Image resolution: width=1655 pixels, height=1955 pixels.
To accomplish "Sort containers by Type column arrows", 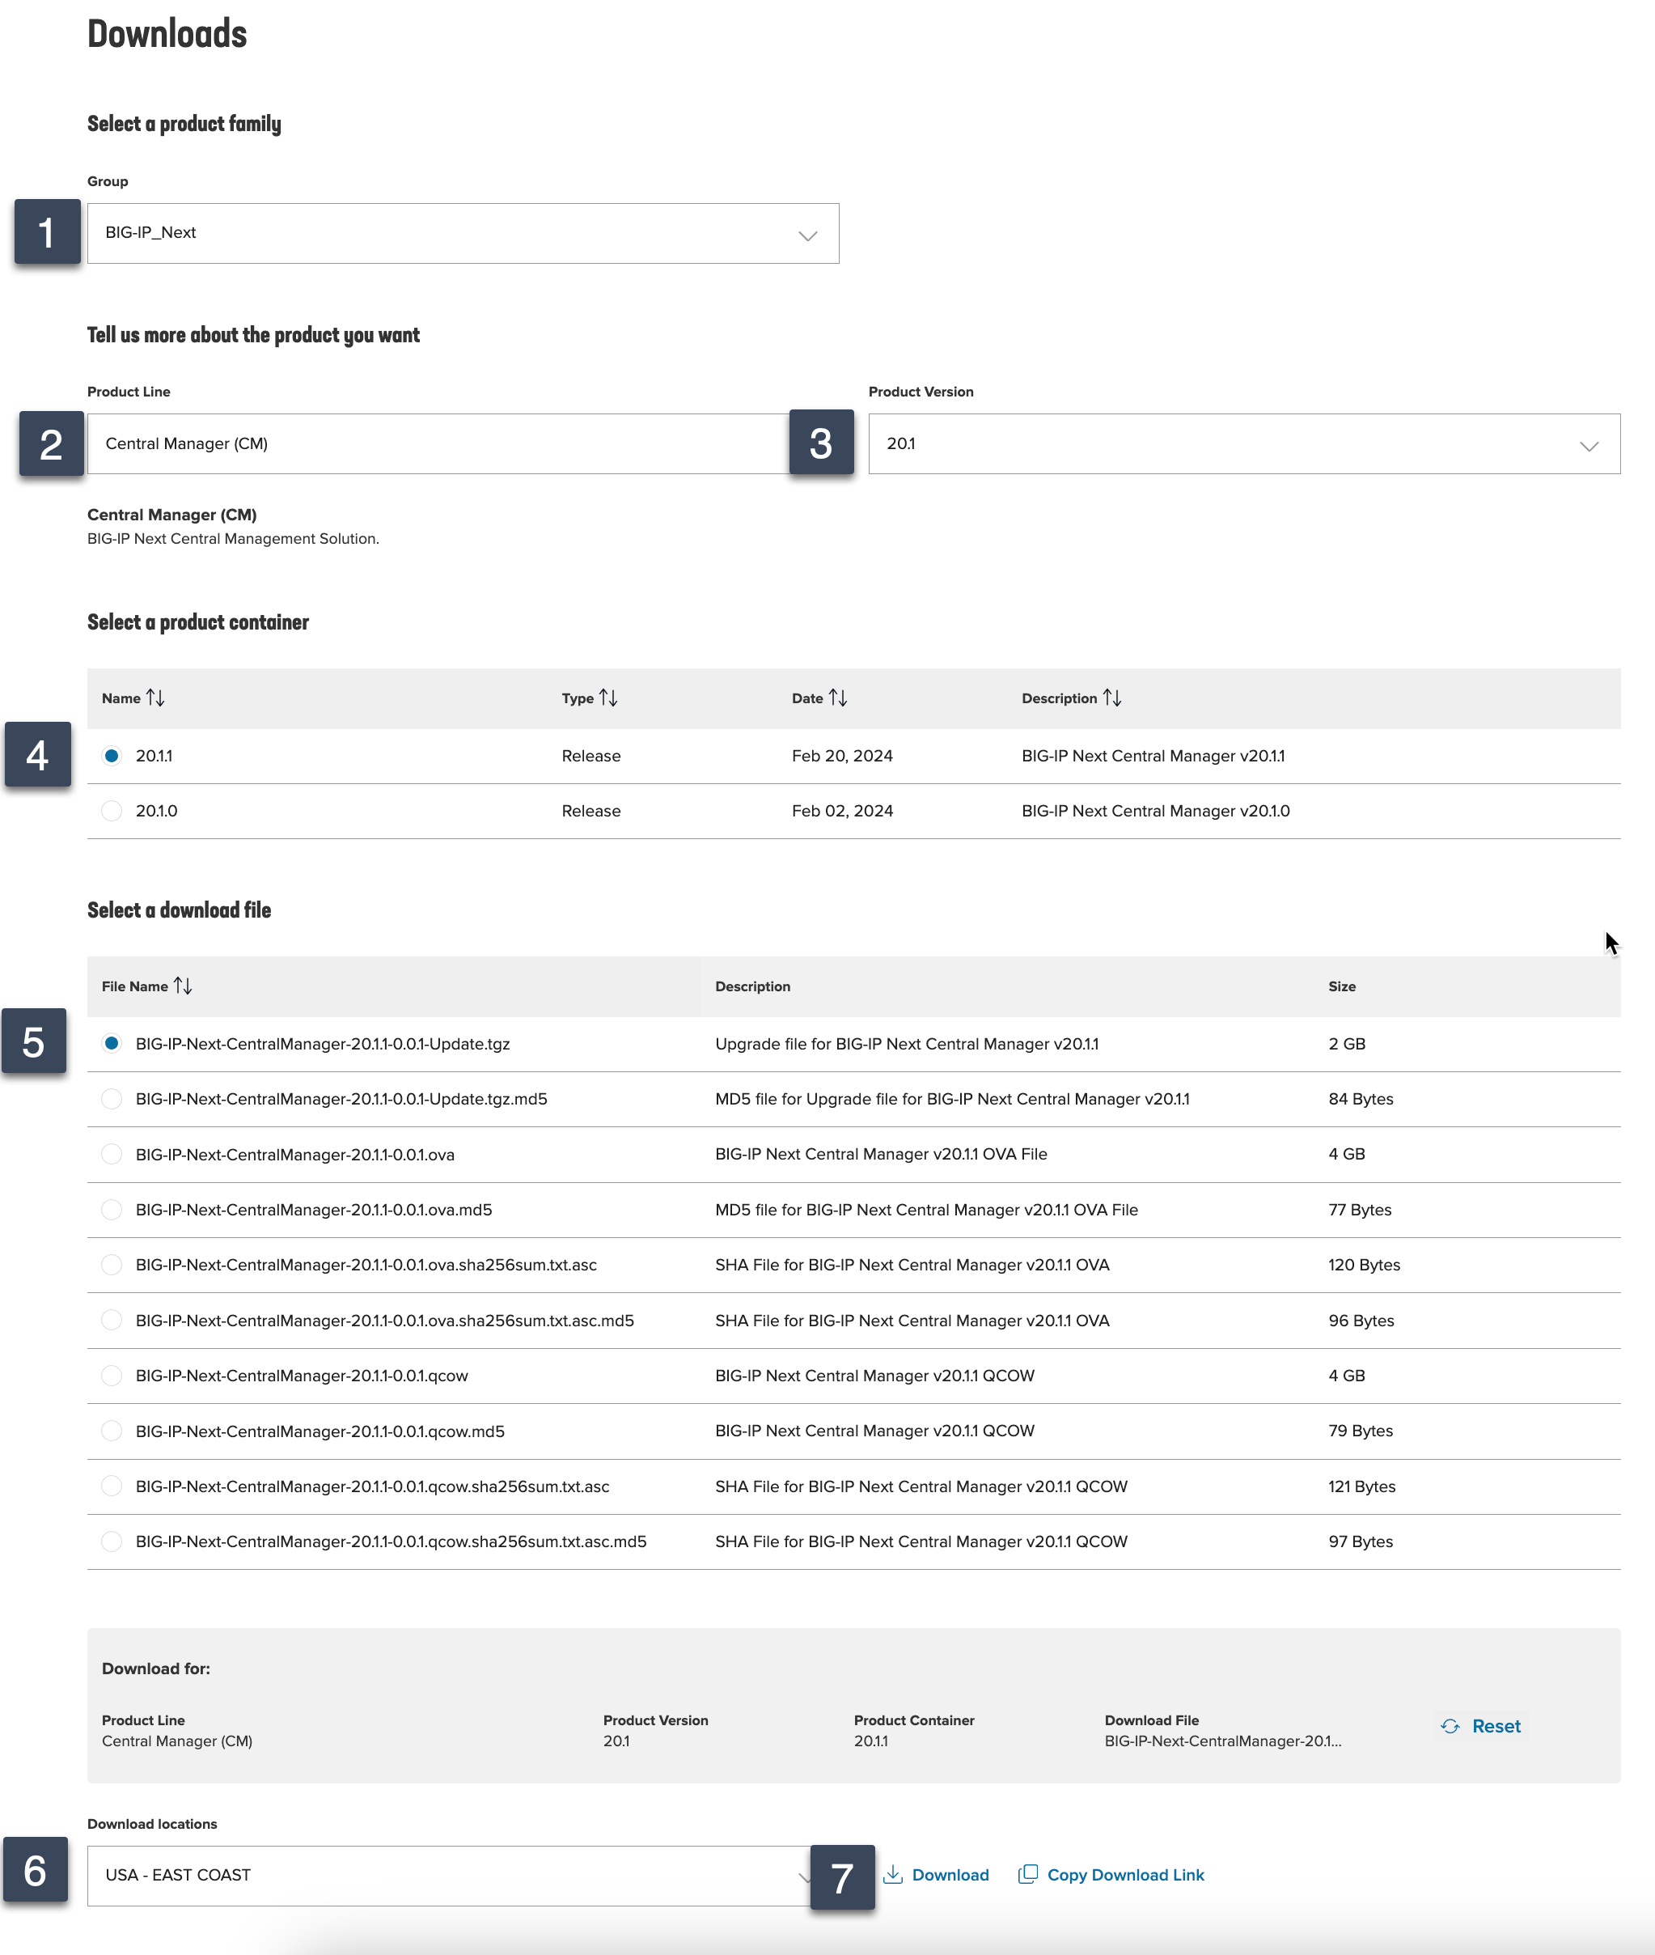I will coord(608,698).
